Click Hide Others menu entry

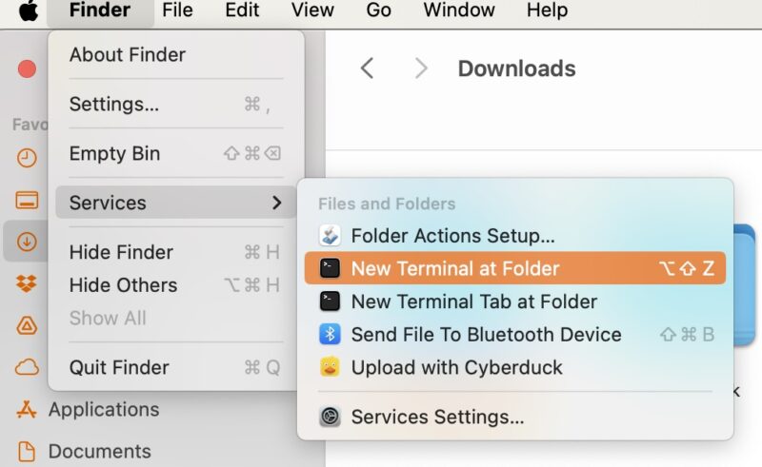point(123,285)
